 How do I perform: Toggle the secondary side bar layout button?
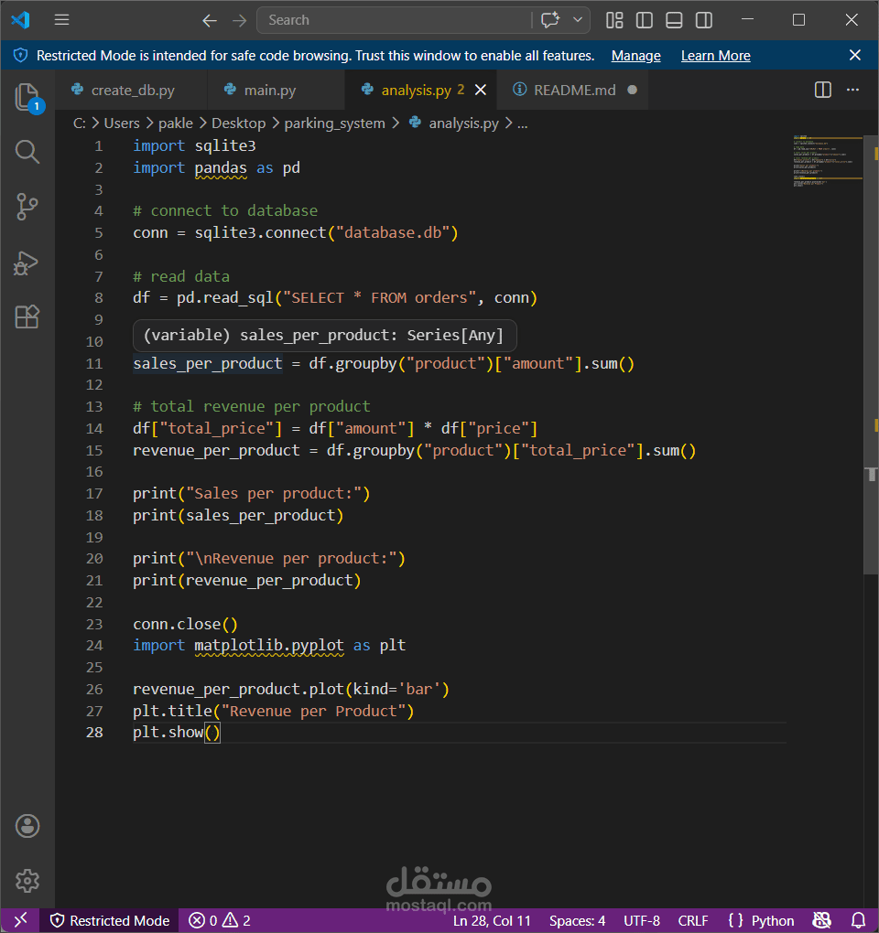[704, 20]
